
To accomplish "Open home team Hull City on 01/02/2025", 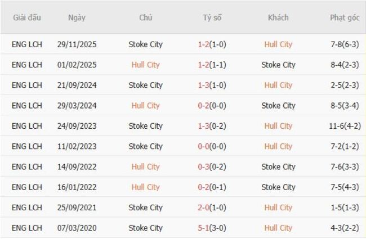I will pyautogui.click(x=145, y=65).
